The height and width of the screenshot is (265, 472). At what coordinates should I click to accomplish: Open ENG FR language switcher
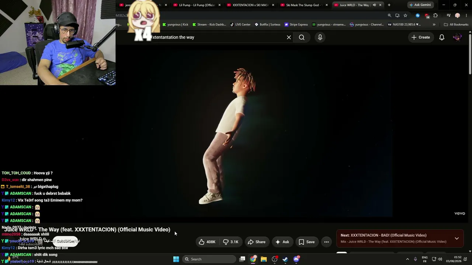[425, 259]
